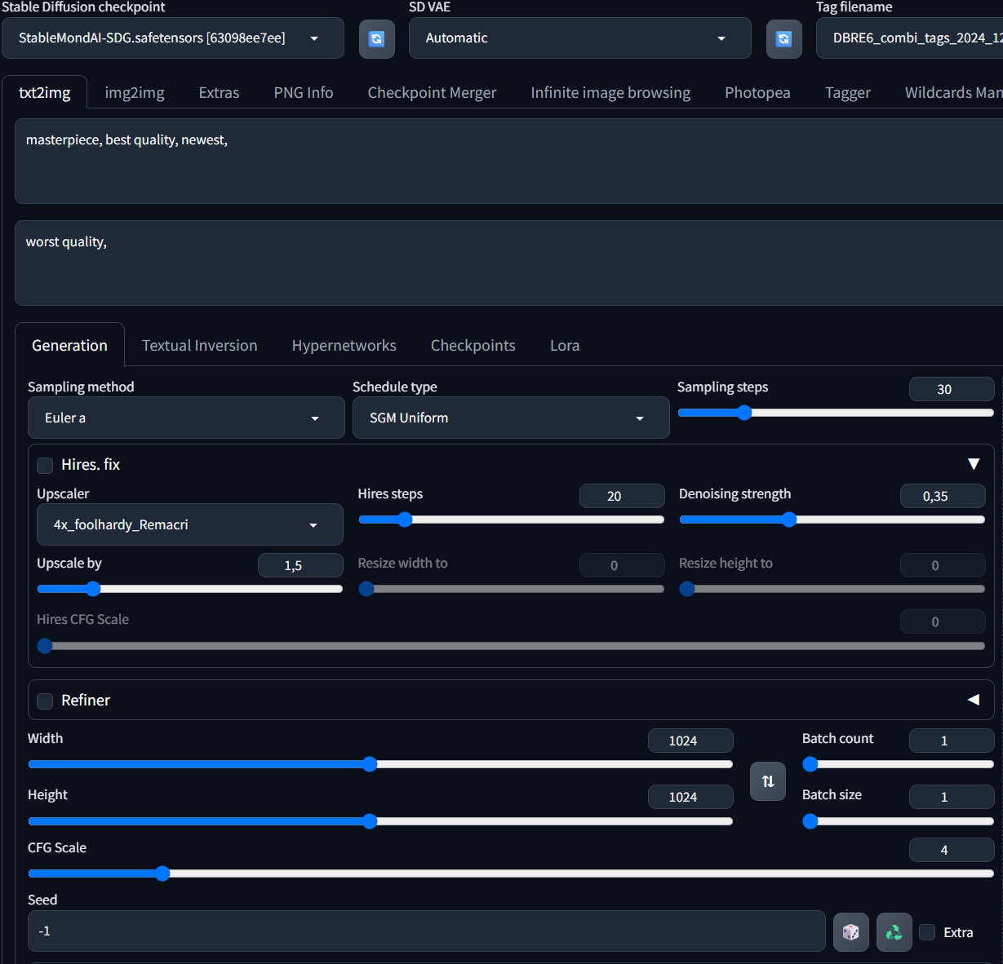The height and width of the screenshot is (964, 1003).
Task: Open the SD VAE dropdown
Action: [x=579, y=38]
